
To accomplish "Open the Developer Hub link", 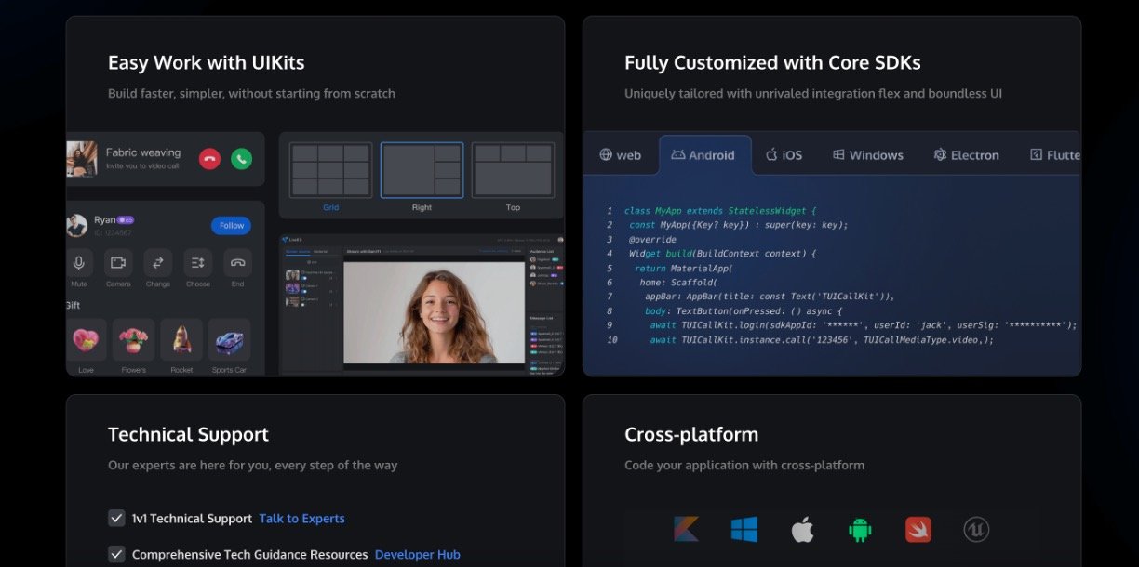I will (x=417, y=555).
